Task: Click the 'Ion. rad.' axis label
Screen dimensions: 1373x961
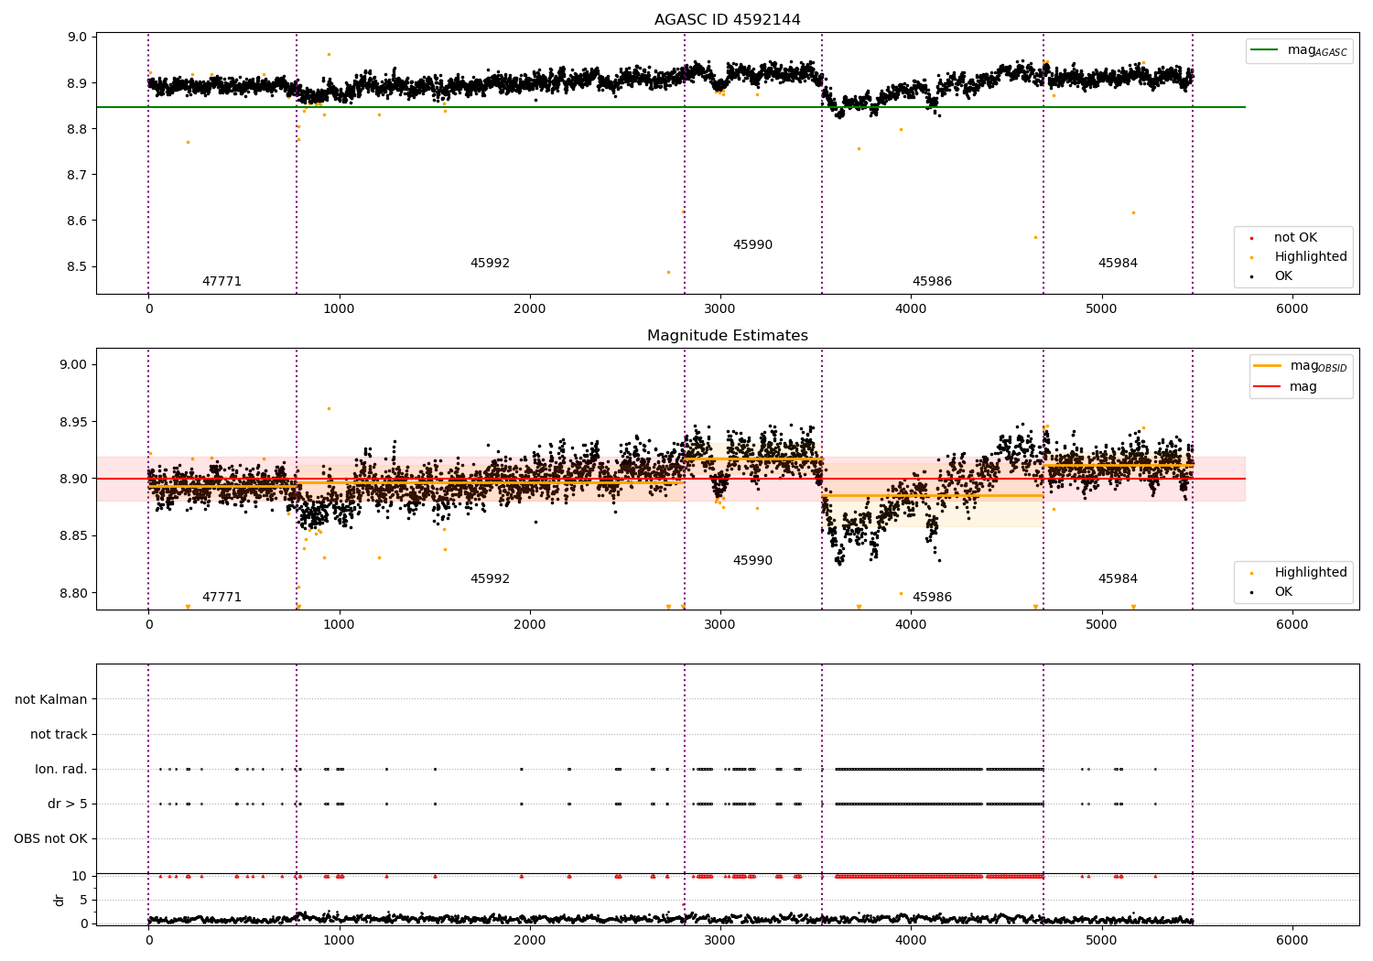Action: point(61,770)
